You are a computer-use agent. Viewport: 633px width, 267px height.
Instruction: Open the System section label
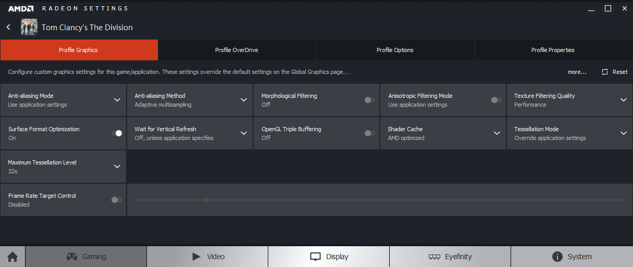[x=580, y=257]
